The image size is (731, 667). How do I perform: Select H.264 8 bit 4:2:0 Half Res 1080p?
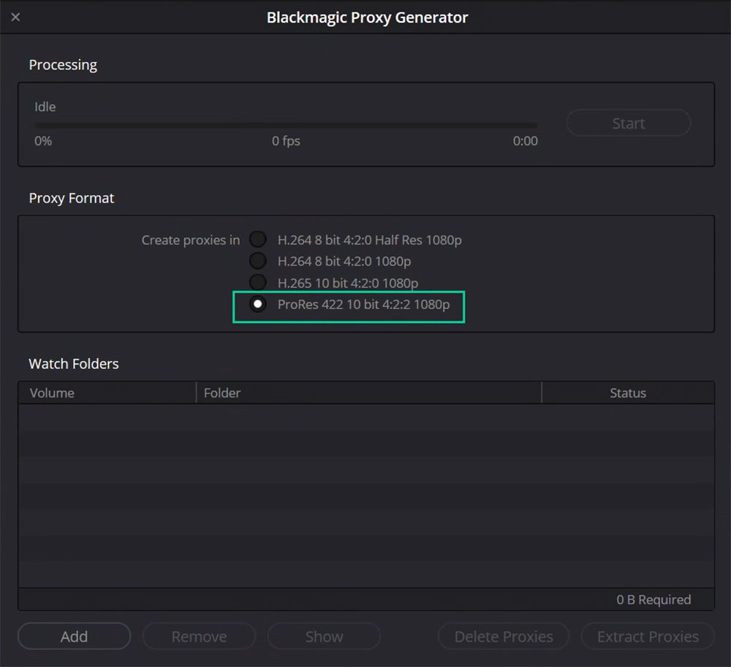(257, 239)
